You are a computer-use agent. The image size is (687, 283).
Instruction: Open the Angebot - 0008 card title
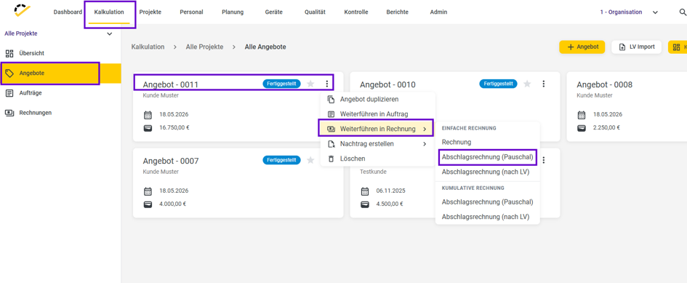tap(605, 84)
